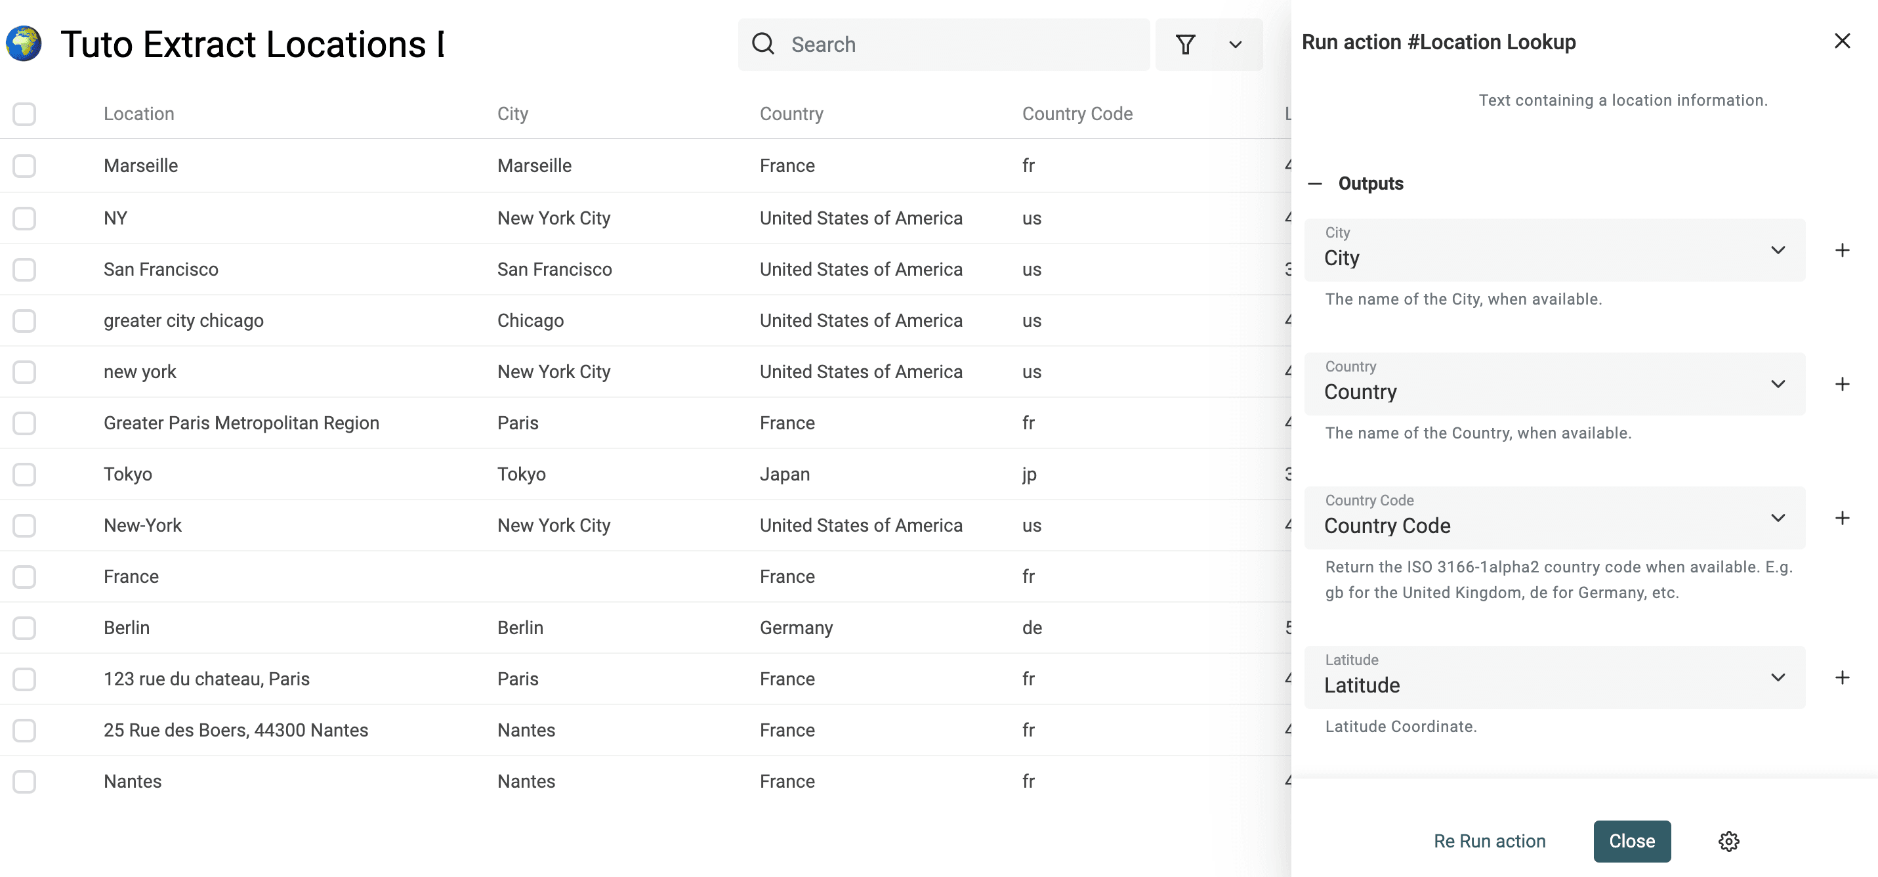The image size is (1878, 877).
Task: Click the globe icon beside the title
Action: [x=24, y=44]
